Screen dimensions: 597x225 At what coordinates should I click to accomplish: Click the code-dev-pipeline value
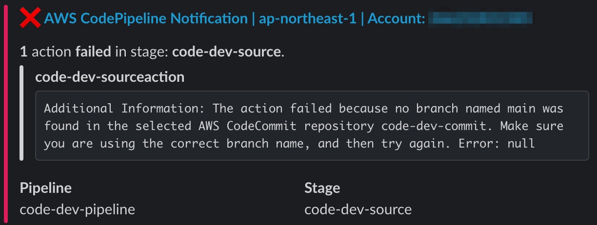[x=77, y=209]
